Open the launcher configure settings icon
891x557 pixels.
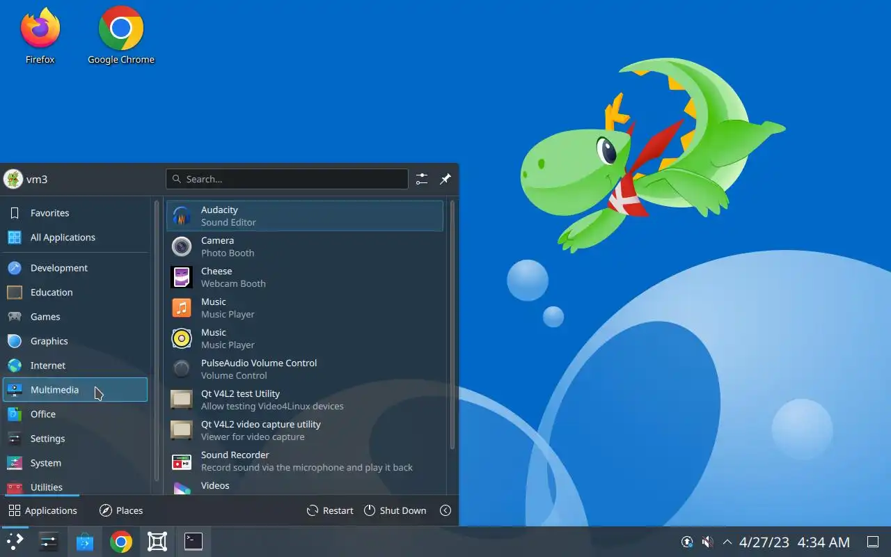pyautogui.click(x=422, y=179)
